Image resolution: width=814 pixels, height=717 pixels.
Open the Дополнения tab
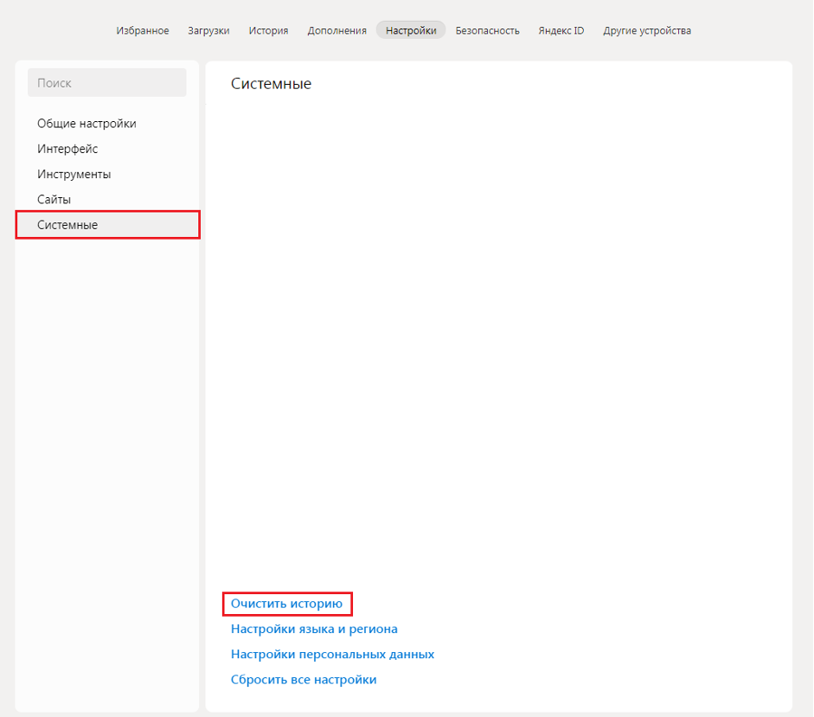point(336,30)
